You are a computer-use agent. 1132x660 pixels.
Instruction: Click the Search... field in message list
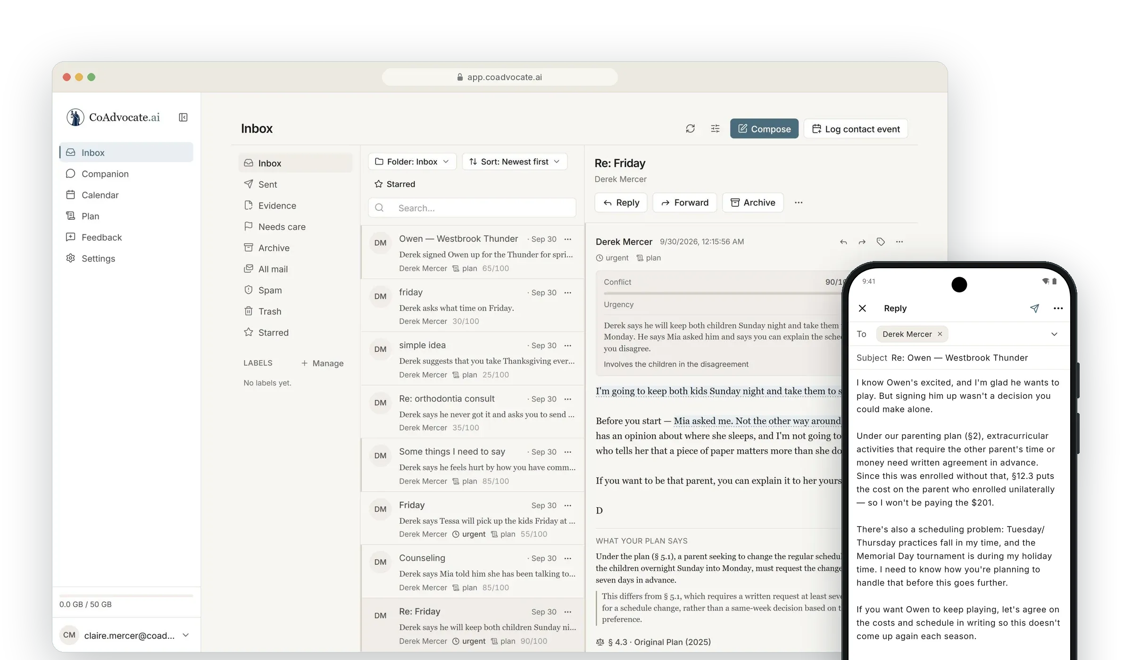[472, 208]
